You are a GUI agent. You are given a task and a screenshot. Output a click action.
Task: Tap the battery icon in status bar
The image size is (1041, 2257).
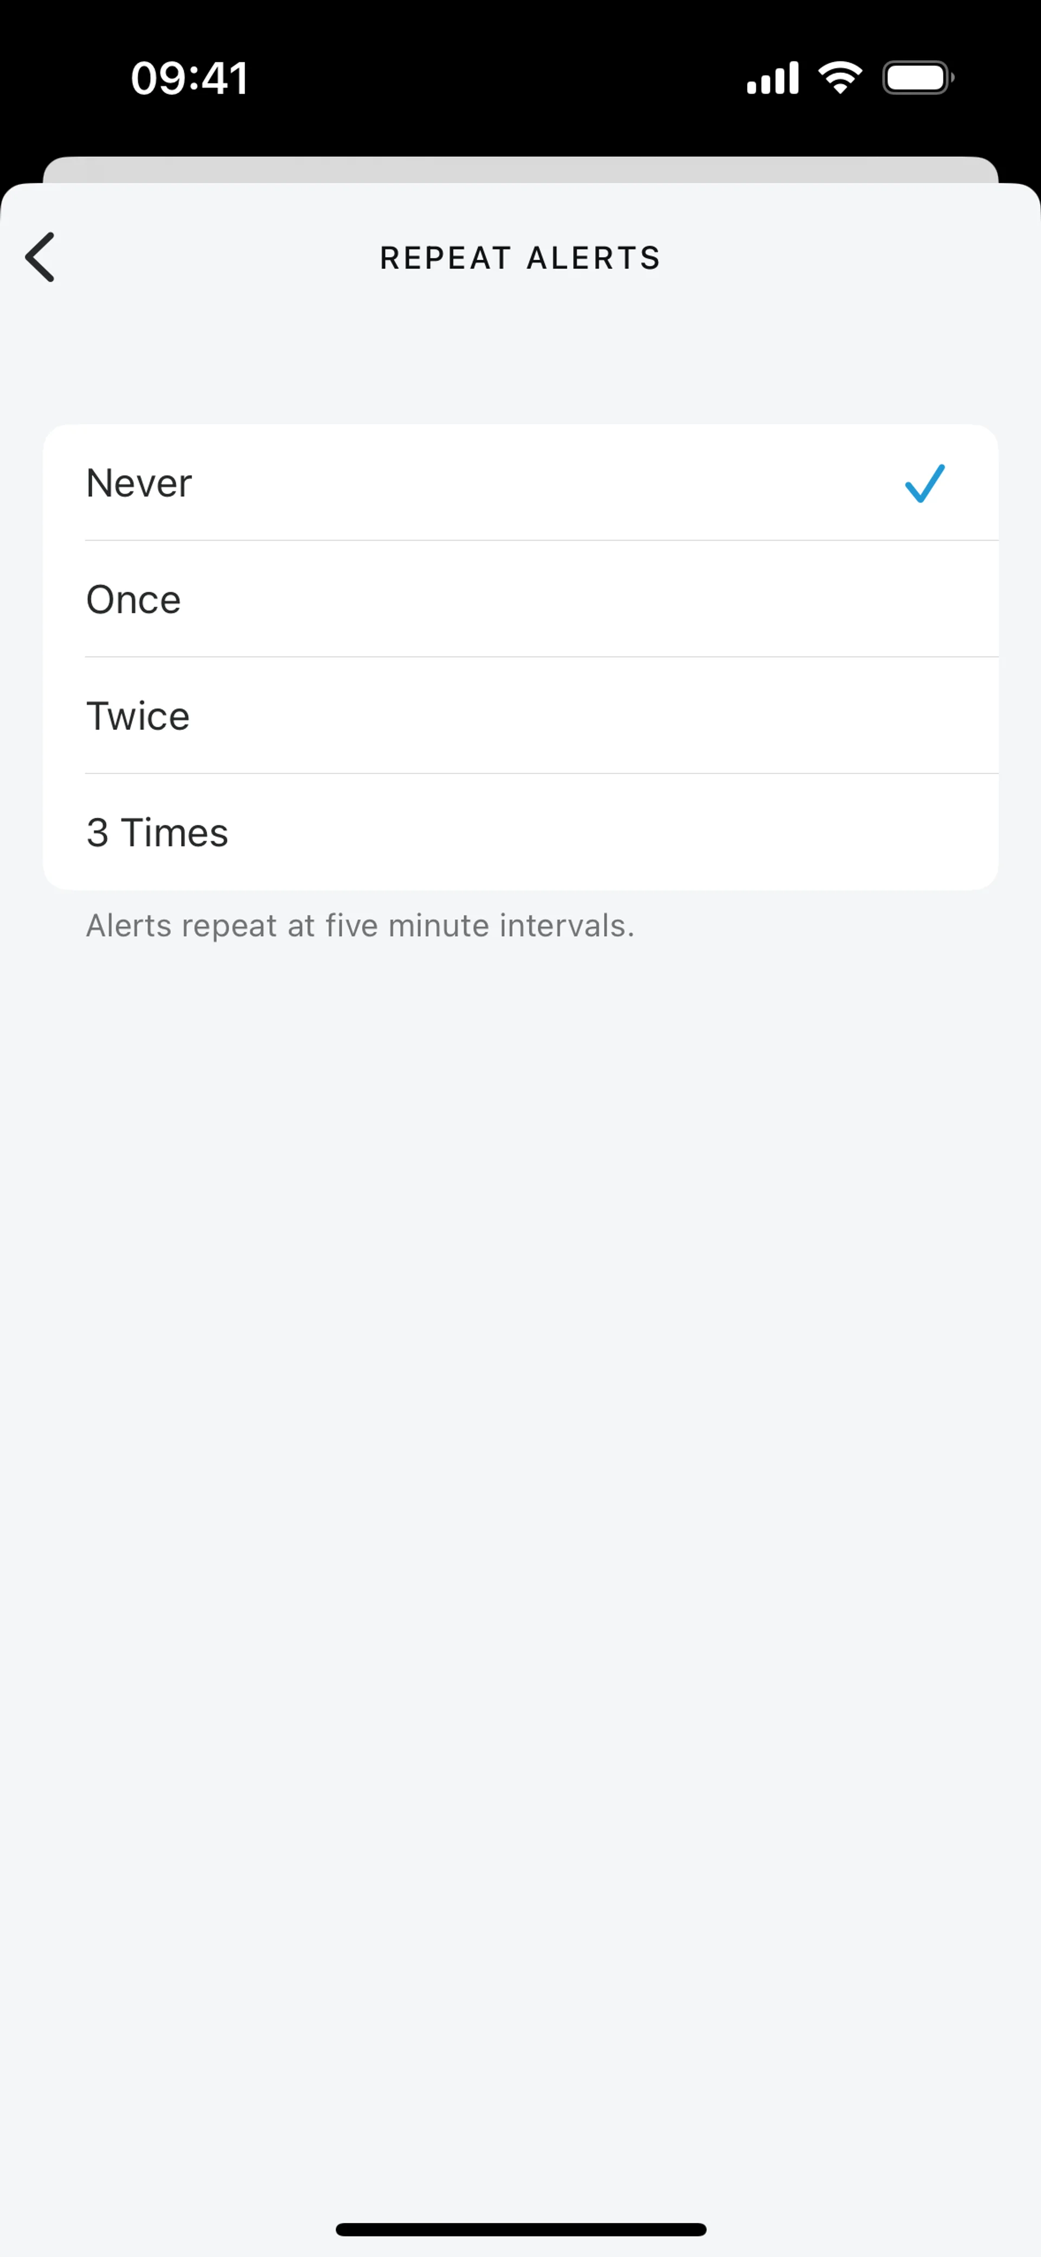[917, 78]
